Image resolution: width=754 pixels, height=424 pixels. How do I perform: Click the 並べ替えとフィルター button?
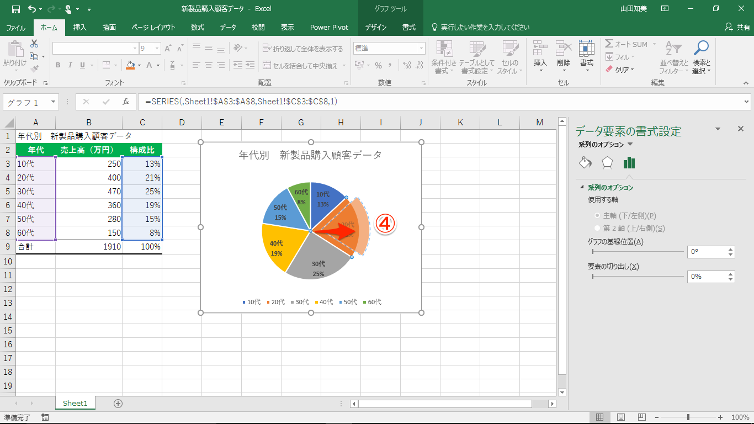point(674,57)
